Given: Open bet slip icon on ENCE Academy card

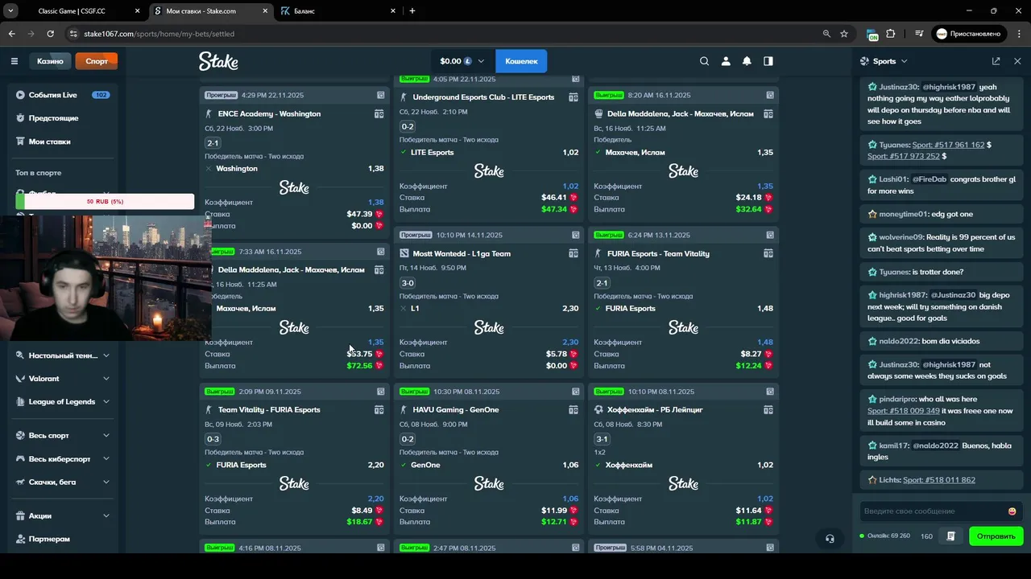Looking at the screenshot, I should coord(380,95).
